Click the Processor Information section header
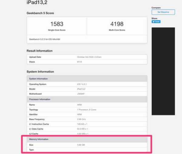Viewport: 182px width, 154px height. pos(39,99)
